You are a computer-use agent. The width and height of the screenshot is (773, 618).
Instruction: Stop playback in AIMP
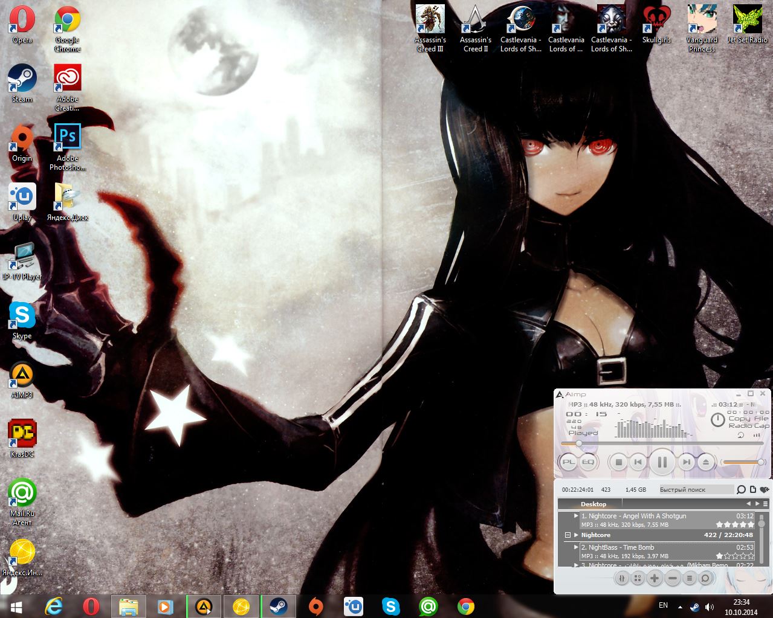(618, 463)
